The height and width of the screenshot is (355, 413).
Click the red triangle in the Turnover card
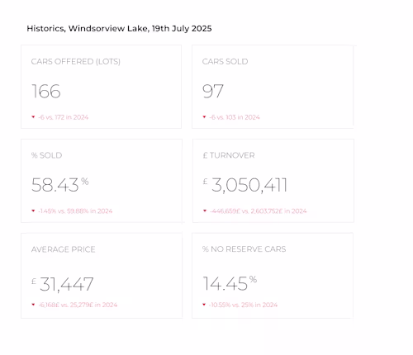coord(205,211)
